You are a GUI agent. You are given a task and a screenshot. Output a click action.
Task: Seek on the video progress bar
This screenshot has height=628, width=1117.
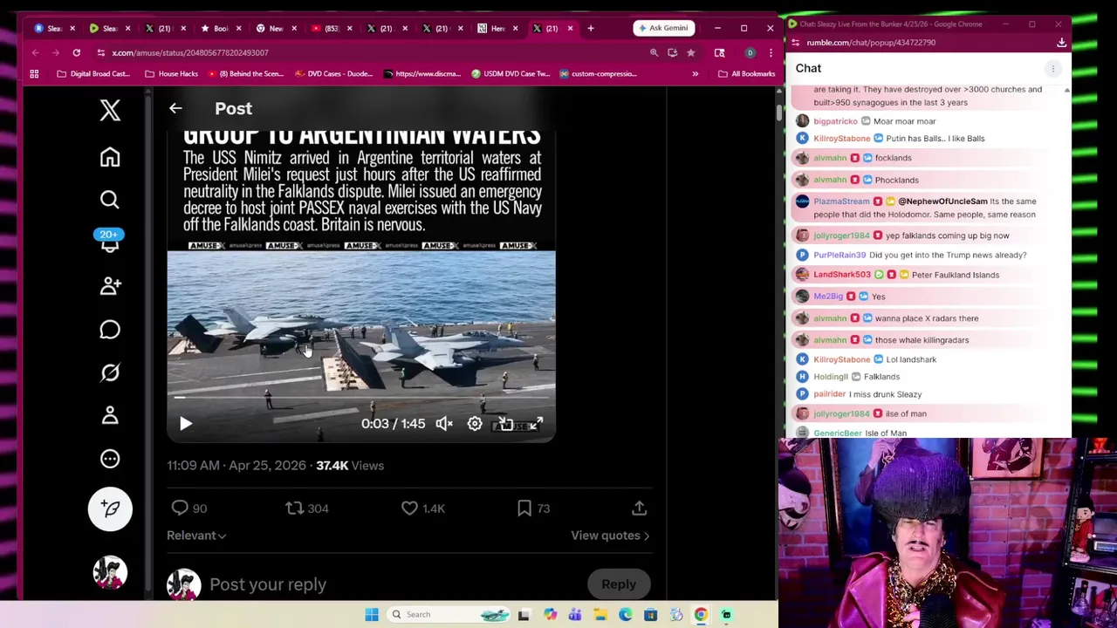(361, 398)
